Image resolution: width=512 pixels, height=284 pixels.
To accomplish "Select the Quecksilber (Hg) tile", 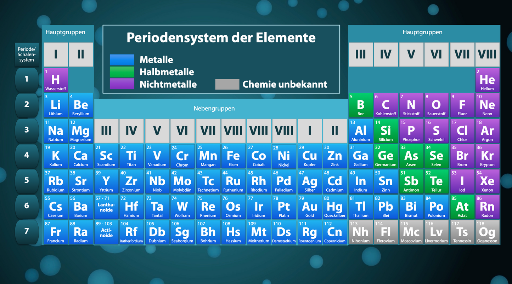I will [x=335, y=207].
